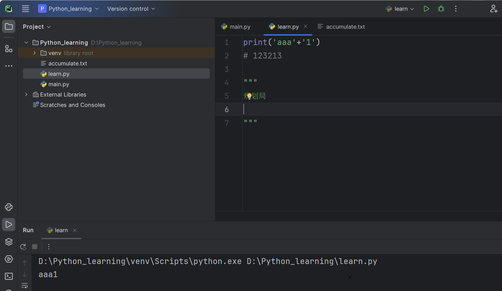Image resolution: width=502 pixels, height=291 pixels.
Task: Open the Python Console layers icon
Action: point(9,242)
